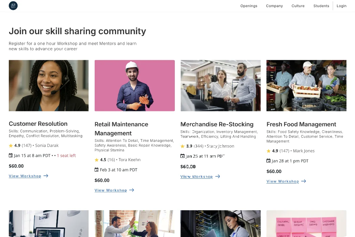Click the star rating icon for Fresh Food Management
The image size is (355, 237).
tap(268, 151)
